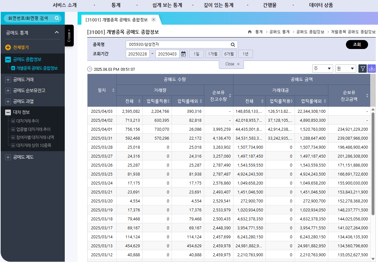Set period to 1년
Image resolution: width=378 pixels, height=262 pixels.
[x=245, y=54]
